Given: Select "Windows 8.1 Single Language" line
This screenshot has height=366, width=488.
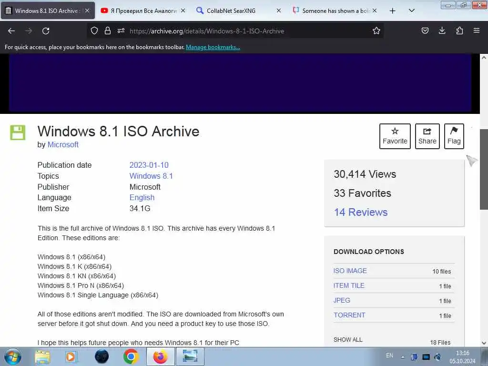Looking at the screenshot, I should click(98, 295).
